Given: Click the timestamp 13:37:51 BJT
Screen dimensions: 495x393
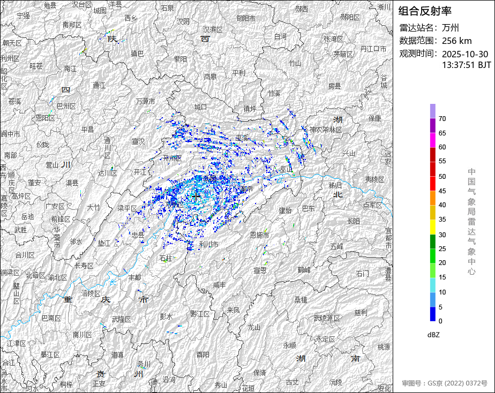Looking at the screenshot, I should pos(467,65).
